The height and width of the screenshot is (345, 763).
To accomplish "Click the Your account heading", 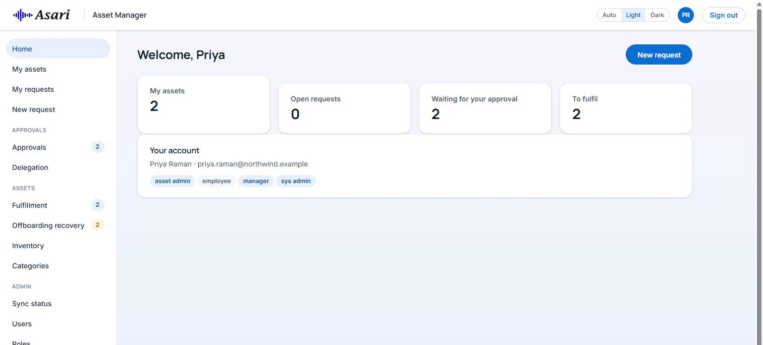I will [175, 150].
